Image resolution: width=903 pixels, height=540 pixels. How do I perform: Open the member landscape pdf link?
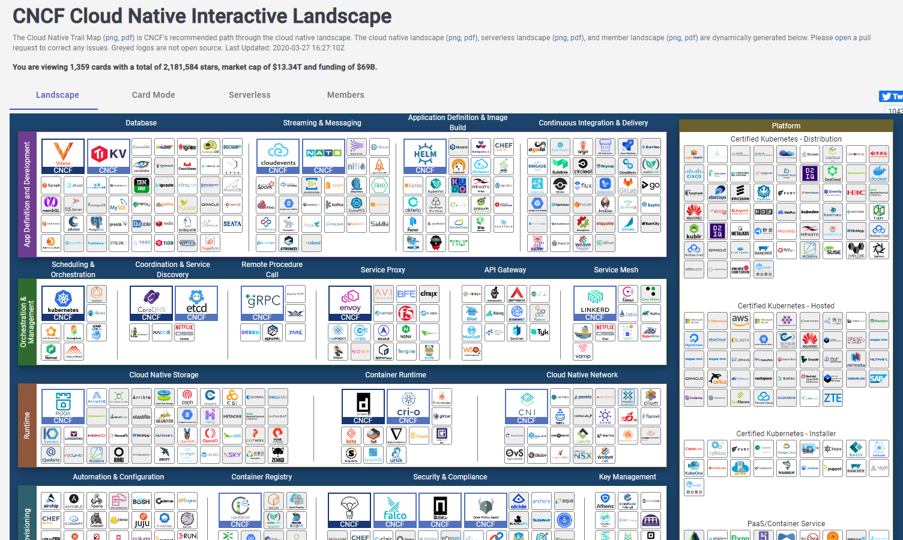[x=691, y=38]
